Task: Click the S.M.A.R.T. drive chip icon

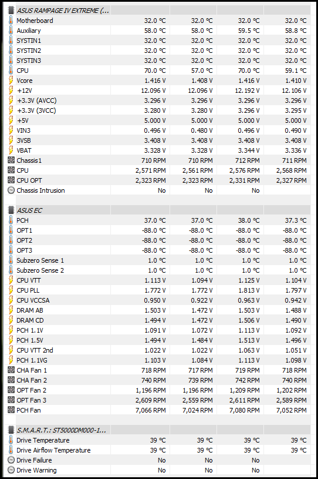Action: pos(11,430)
